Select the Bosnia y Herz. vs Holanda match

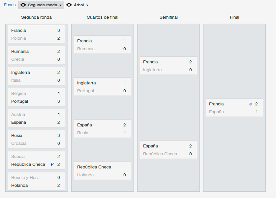[37, 181]
